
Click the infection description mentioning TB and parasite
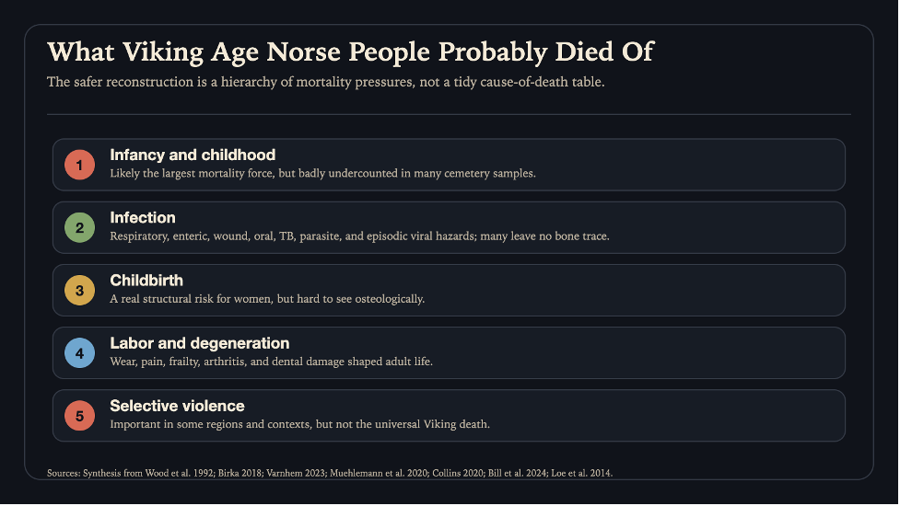point(359,236)
